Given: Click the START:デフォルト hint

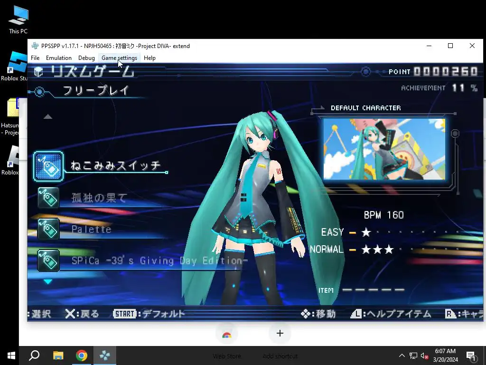Looking at the screenshot, I should coord(149,314).
